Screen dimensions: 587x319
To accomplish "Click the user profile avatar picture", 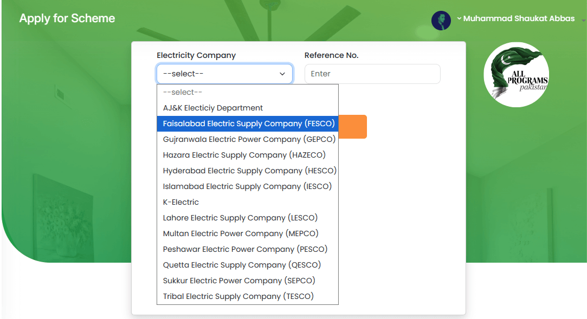I will click(x=441, y=21).
